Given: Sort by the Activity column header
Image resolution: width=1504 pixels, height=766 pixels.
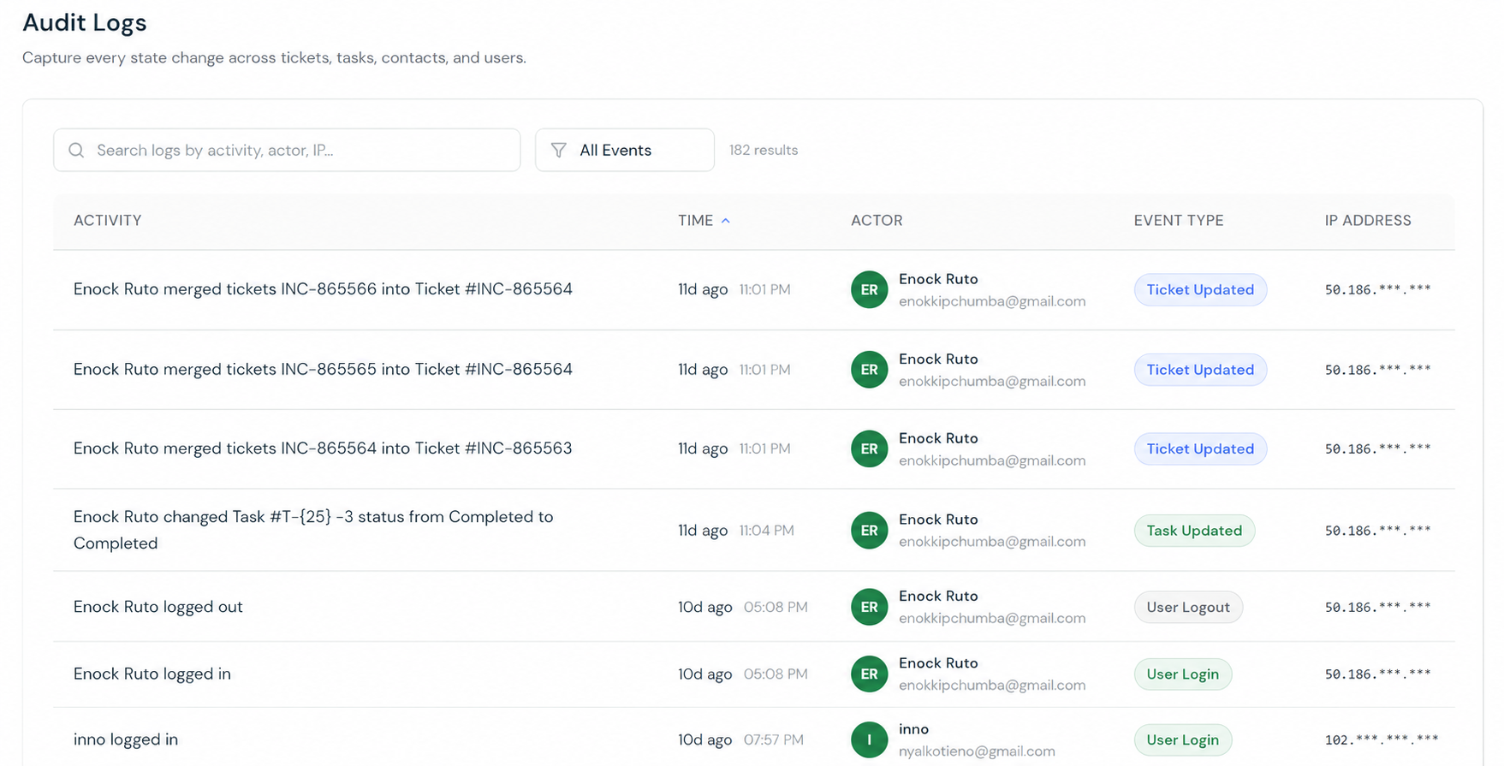Looking at the screenshot, I should (108, 221).
